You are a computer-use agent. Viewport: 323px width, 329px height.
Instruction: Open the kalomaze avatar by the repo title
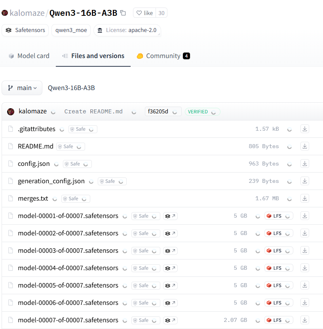pos(5,13)
